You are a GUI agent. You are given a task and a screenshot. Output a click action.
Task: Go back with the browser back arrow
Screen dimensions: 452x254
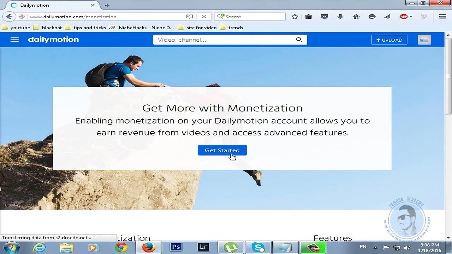[10, 17]
